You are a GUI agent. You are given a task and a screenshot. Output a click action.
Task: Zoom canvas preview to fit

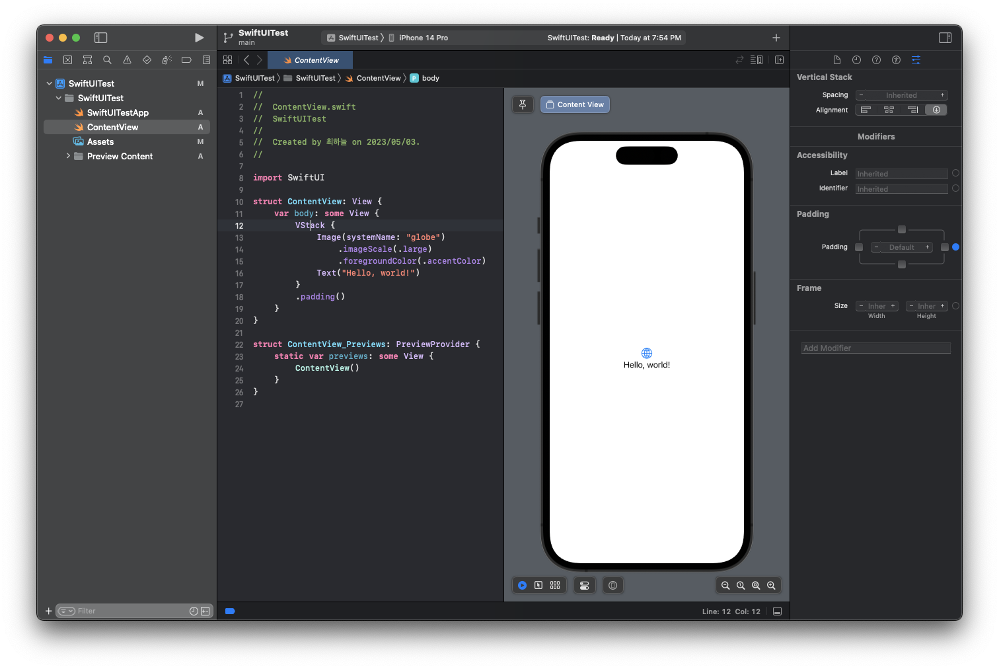(x=756, y=585)
